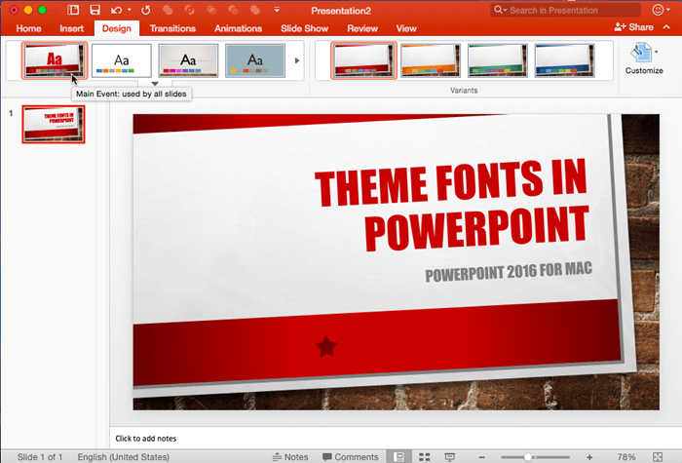Open the Customize Quick Access Toolbar dropdown

click(277, 10)
